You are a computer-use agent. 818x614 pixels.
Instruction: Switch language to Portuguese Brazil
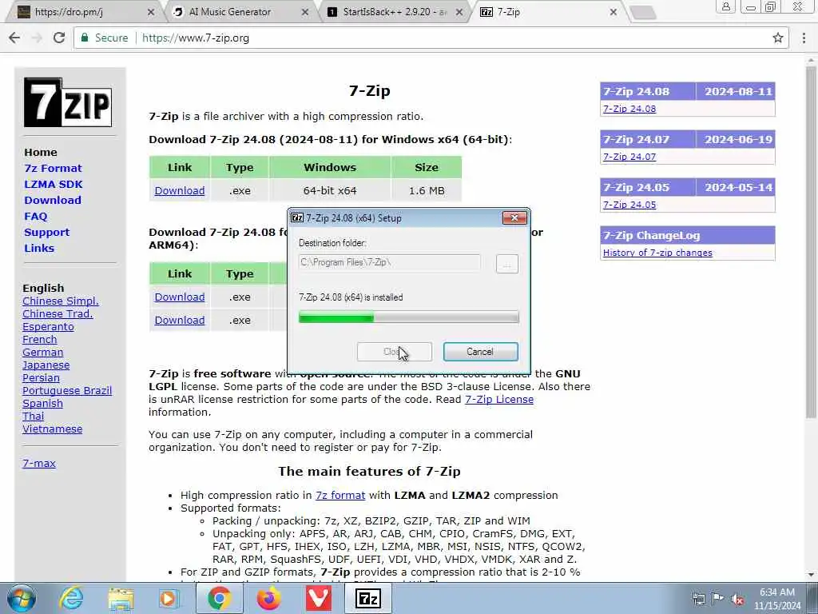[x=67, y=390]
